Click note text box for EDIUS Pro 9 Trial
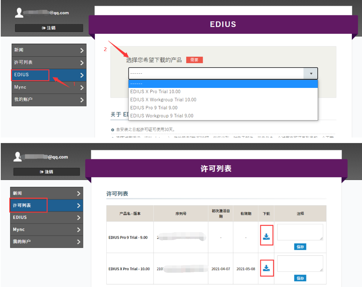 pyautogui.click(x=300, y=232)
